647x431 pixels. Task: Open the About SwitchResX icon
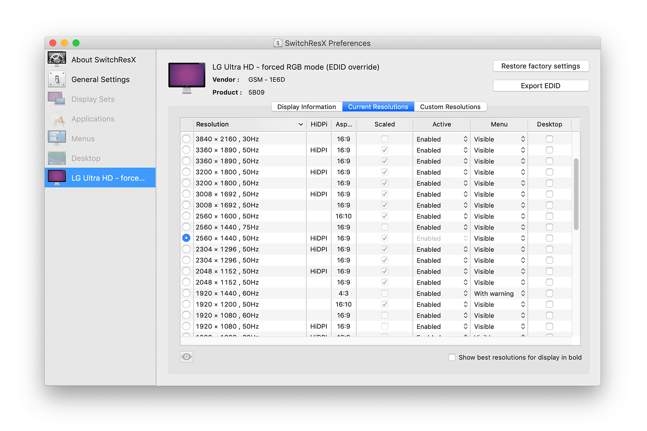click(57, 59)
